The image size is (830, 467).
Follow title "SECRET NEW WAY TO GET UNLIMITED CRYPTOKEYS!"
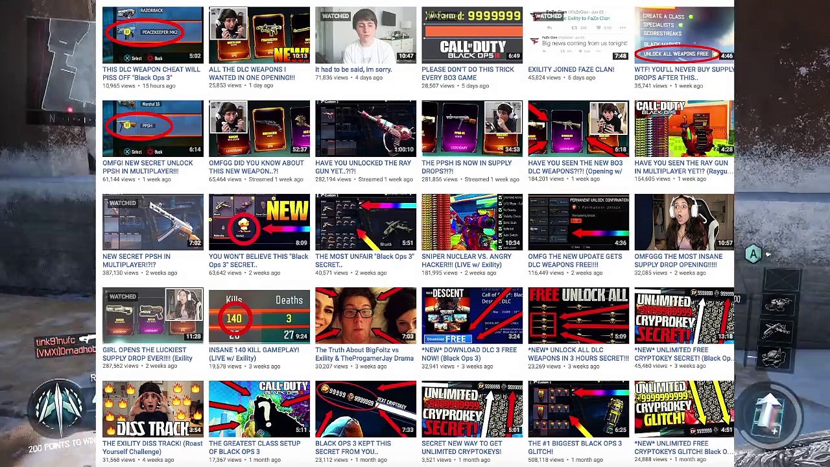[x=462, y=447]
